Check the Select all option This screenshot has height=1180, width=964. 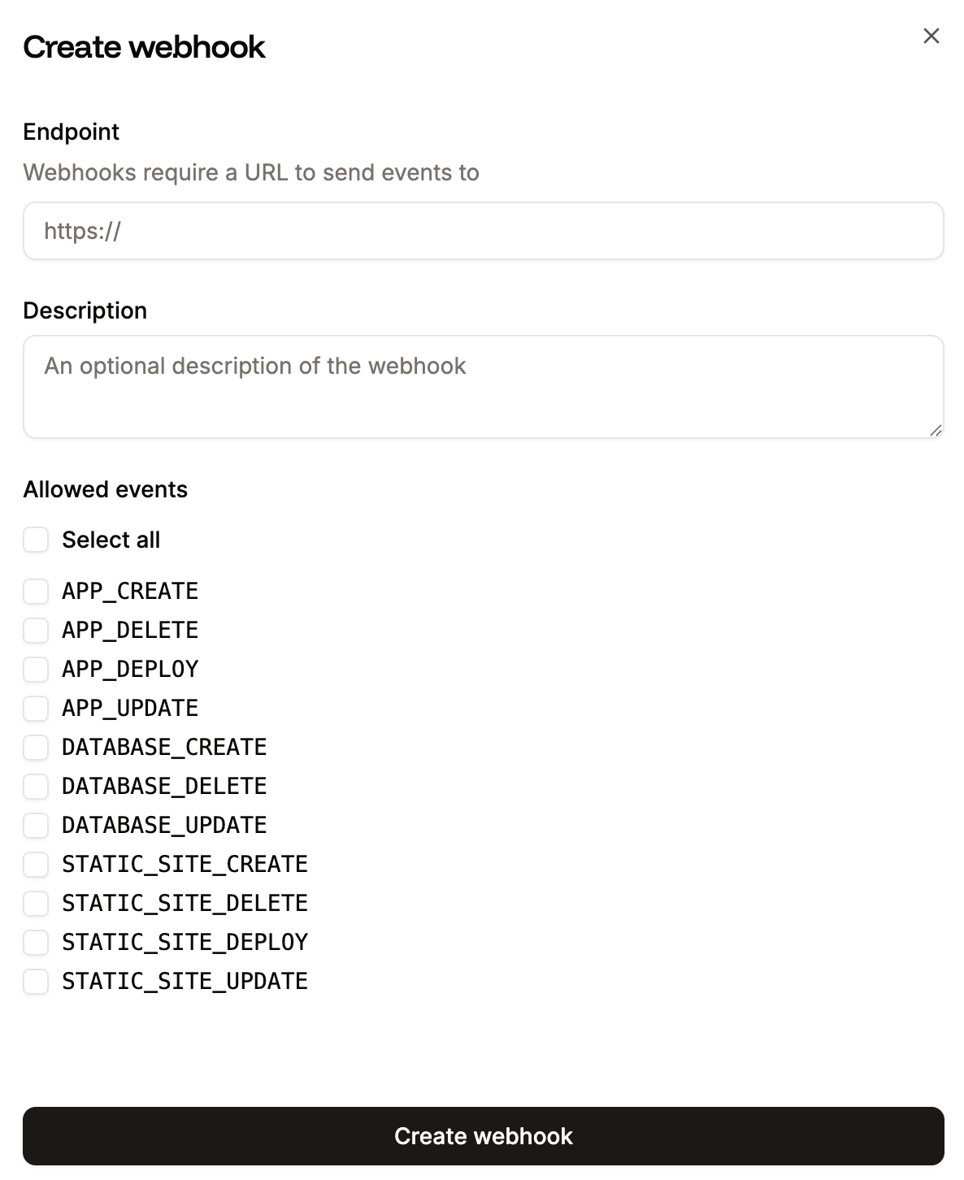pyautogui.click(x=36, y=539)
